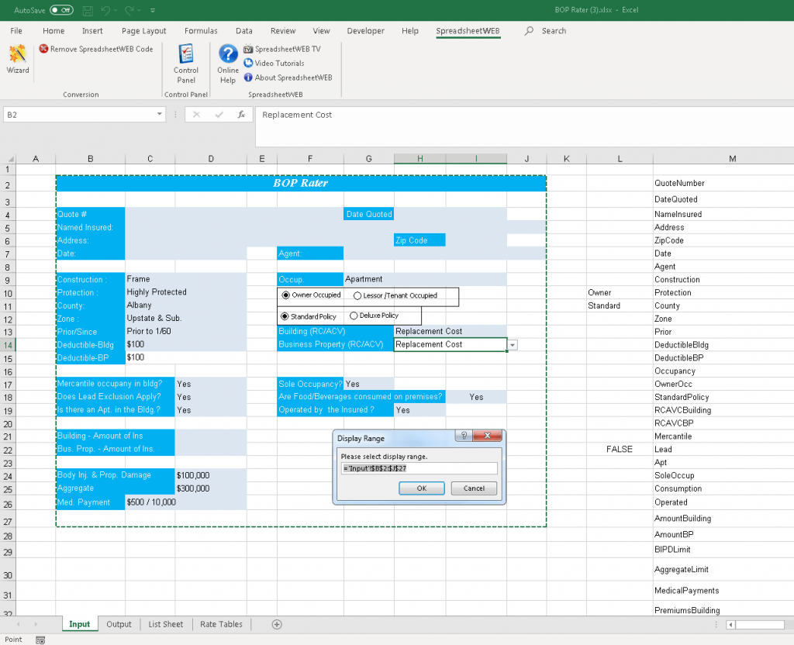Open the Undo history dropdown arrow
This screenshot has height=645, width=794.
[116, 10]
